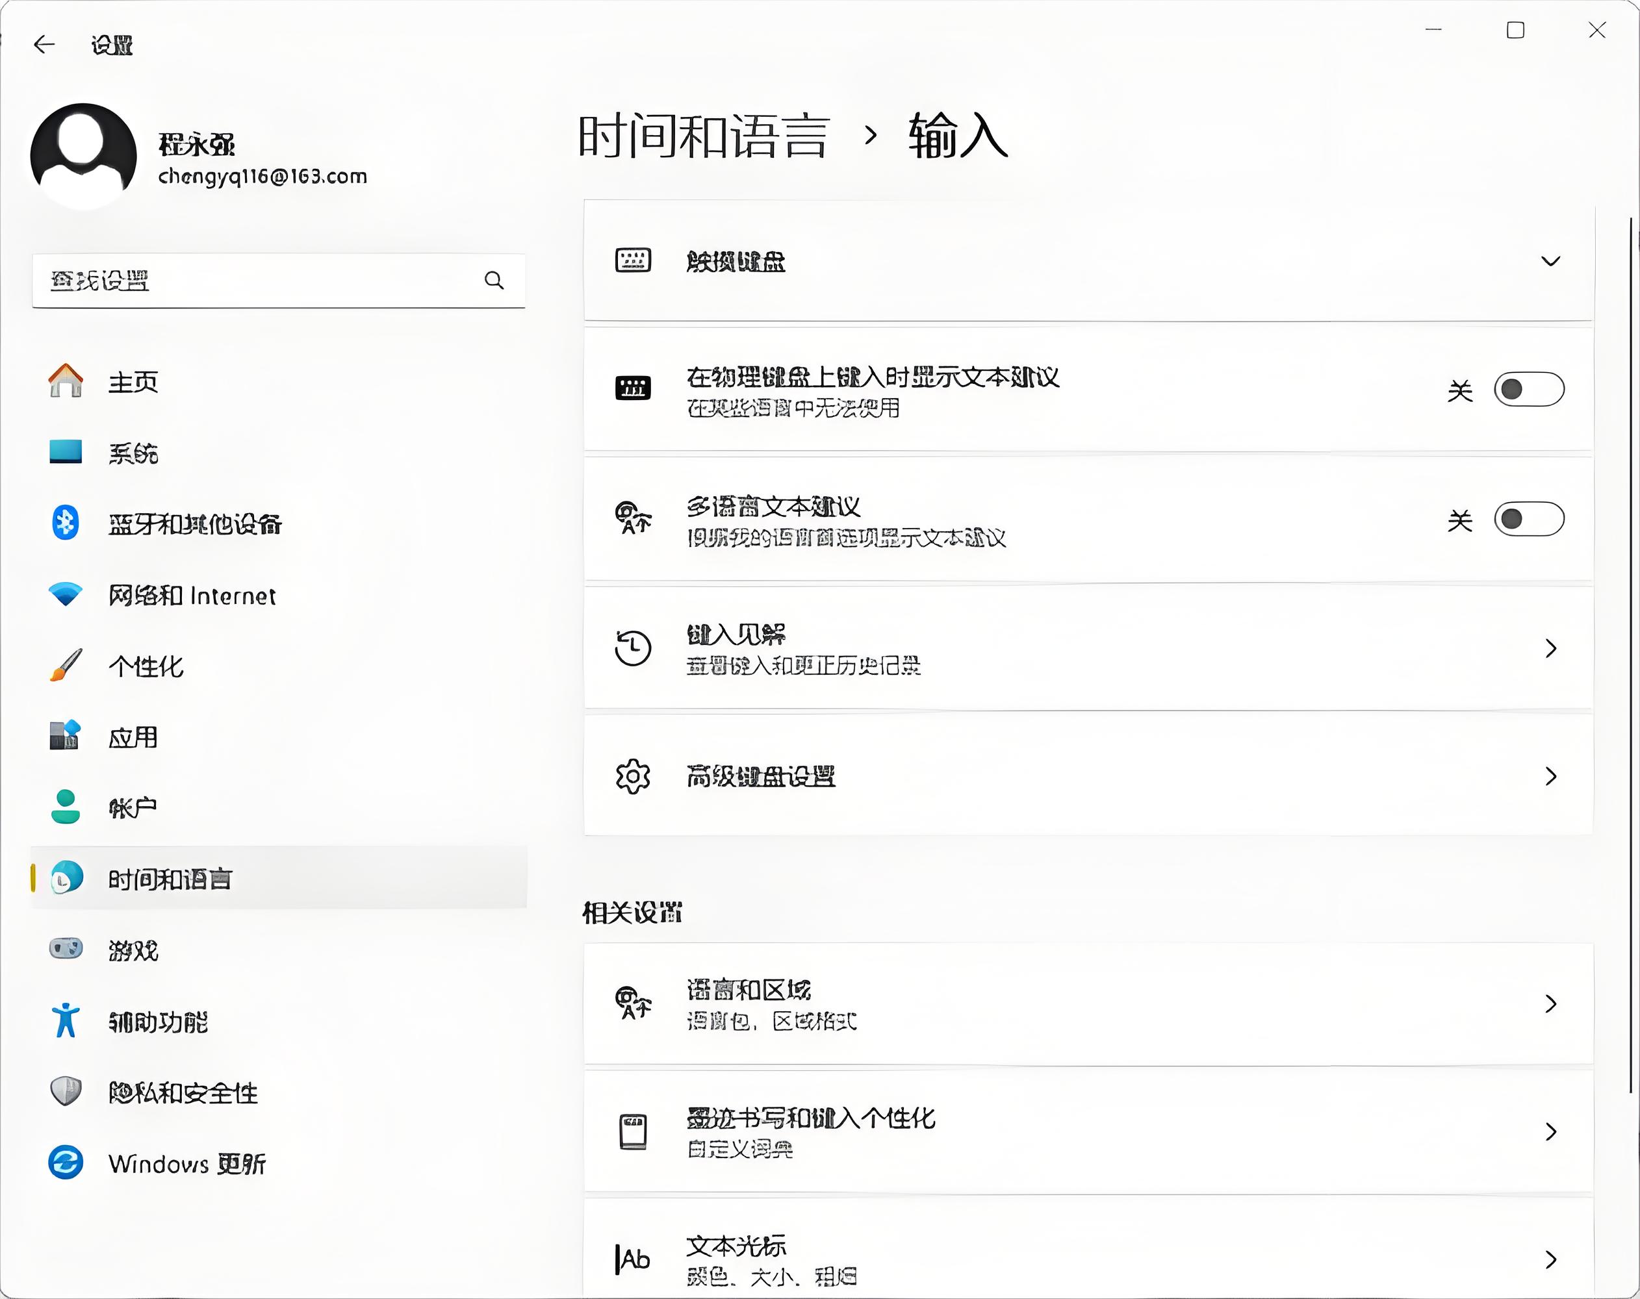This screenshot has height=1299, width=1640.
Task: Open Windows 更新 label in the sidebar
Action: click(x=187, y=1164)
